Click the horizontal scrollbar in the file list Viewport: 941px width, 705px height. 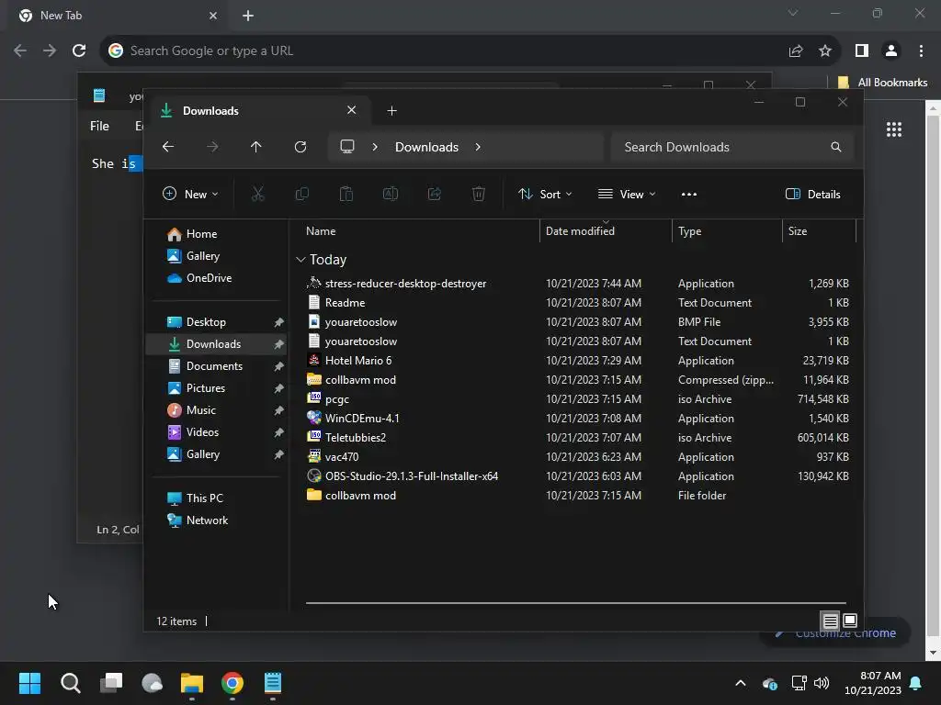576,602
